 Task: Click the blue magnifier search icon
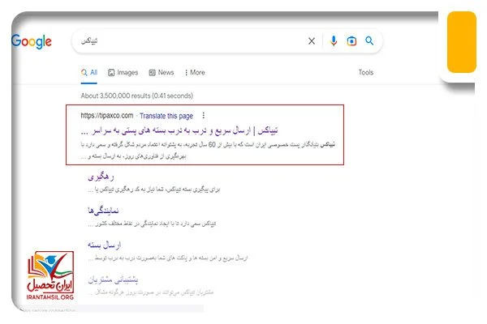(369, 40)
